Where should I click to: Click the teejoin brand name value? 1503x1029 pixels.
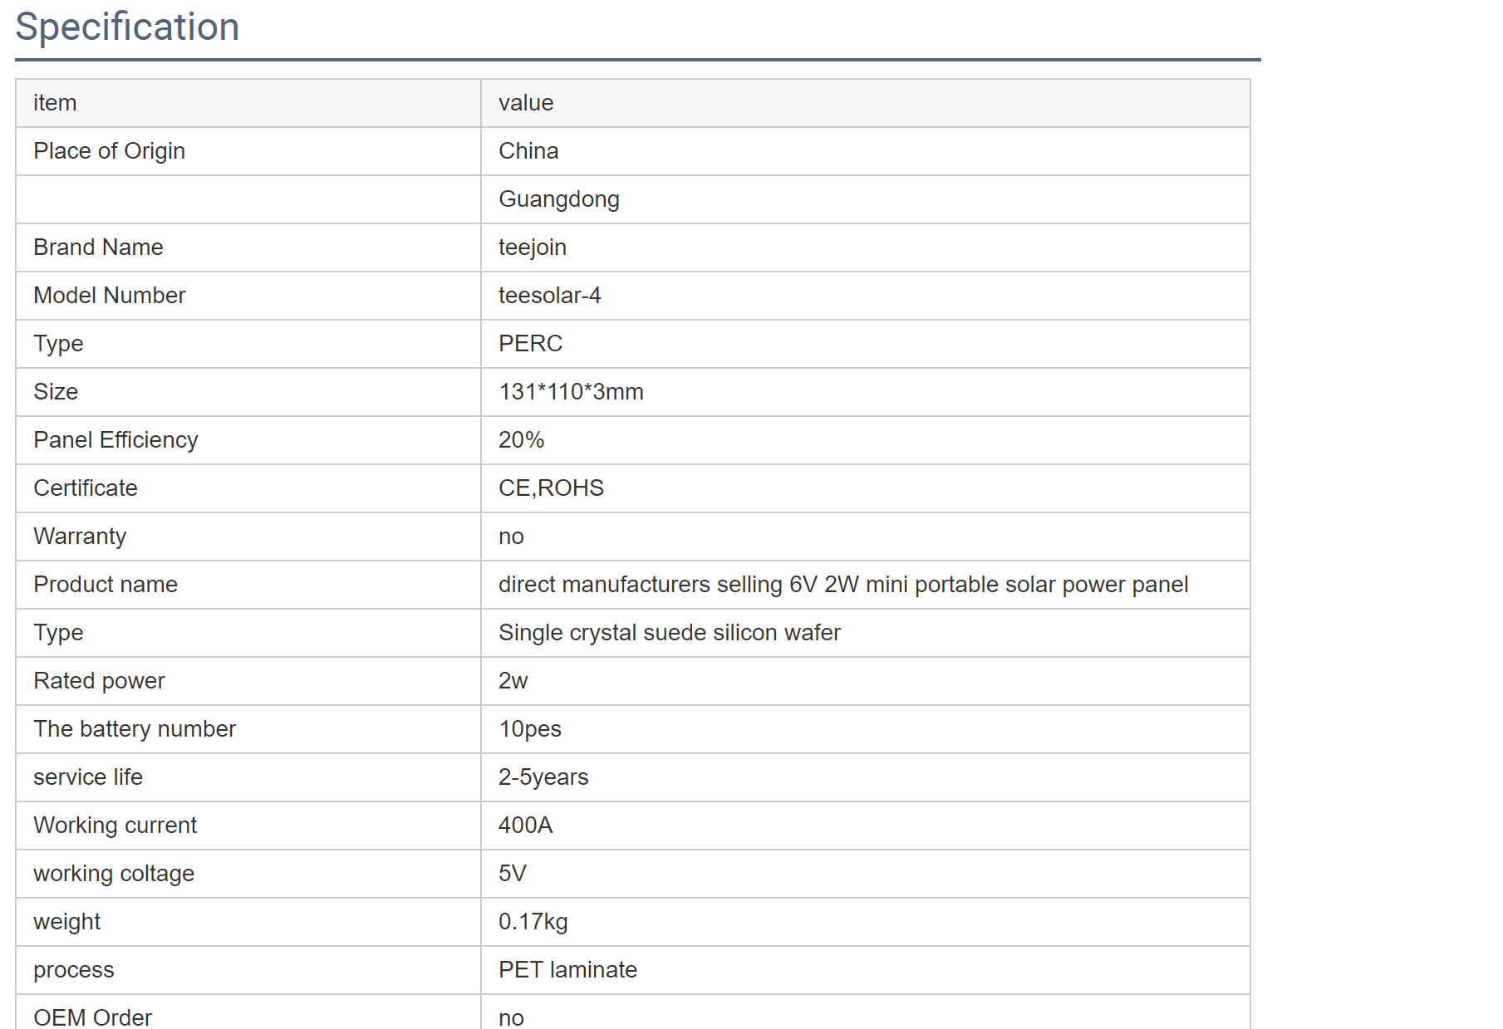(532, 247)
